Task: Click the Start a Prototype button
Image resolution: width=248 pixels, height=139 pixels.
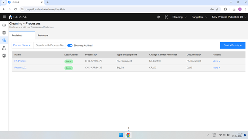Action: point(232,45)
